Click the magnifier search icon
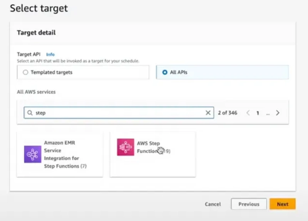This screenshot has width=308, height=221. pyautogui.click(x=30, y=113)
